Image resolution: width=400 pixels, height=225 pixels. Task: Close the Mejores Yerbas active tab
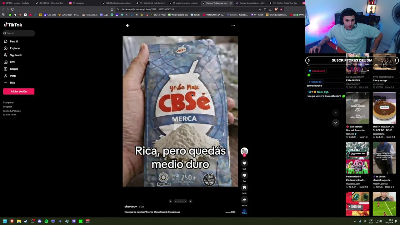(x=231, y=3)
